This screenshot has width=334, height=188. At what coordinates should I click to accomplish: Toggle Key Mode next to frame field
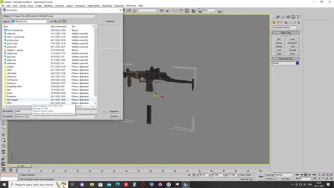click(x=297, y=179)
